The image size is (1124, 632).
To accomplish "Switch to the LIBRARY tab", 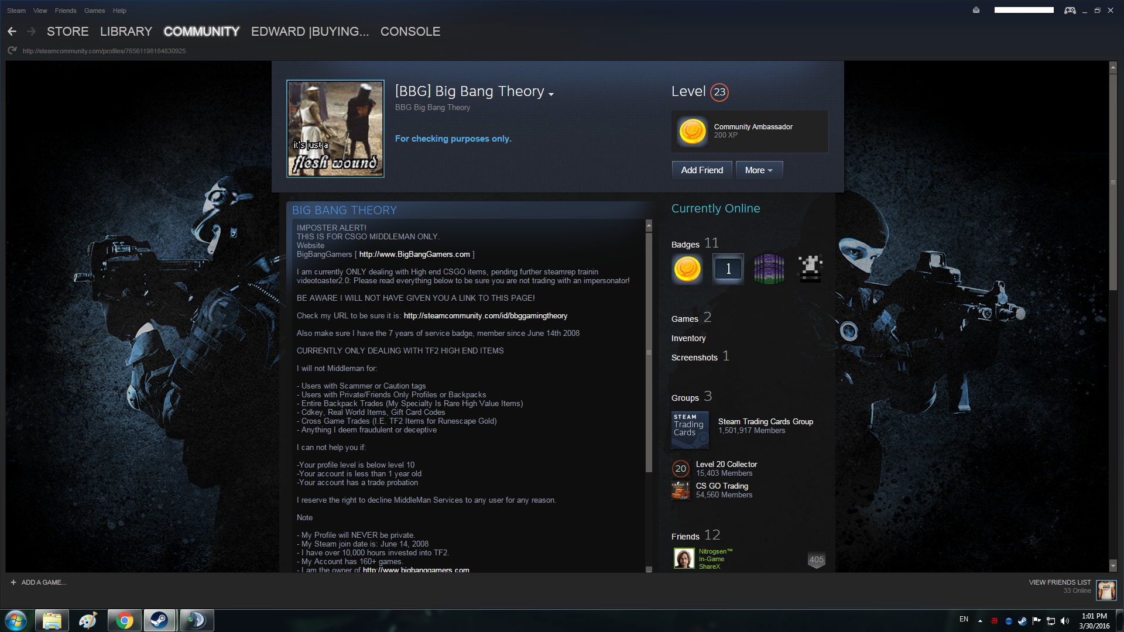I will coord(126,32).
